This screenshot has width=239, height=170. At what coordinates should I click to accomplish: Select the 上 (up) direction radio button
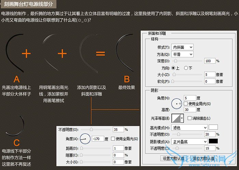click(x=173, y=68)
